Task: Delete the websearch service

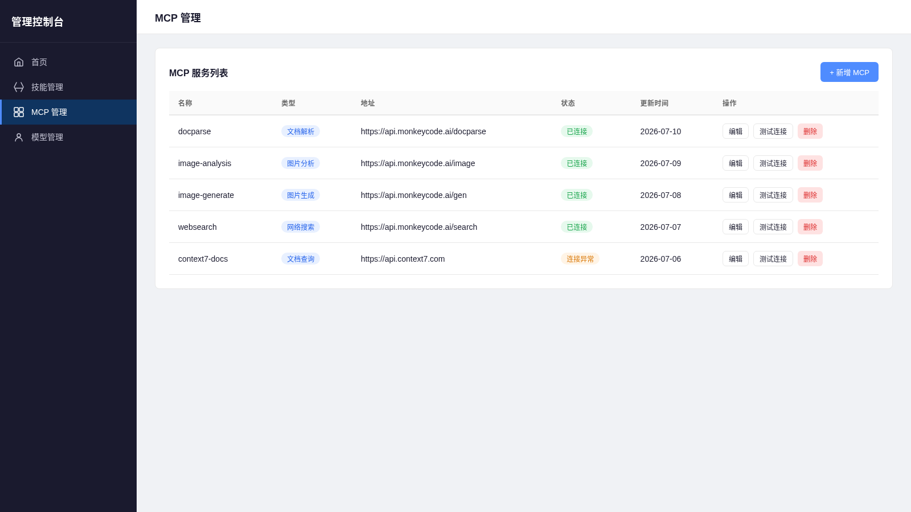Action: [810, 227]
